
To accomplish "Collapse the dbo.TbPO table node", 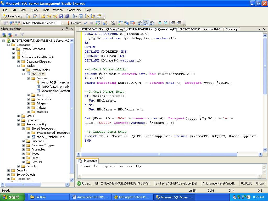I will (x=24, y=74).
